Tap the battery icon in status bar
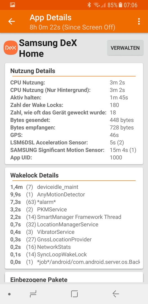Viewport: 148px width, 304px height. tap(120, 5)
